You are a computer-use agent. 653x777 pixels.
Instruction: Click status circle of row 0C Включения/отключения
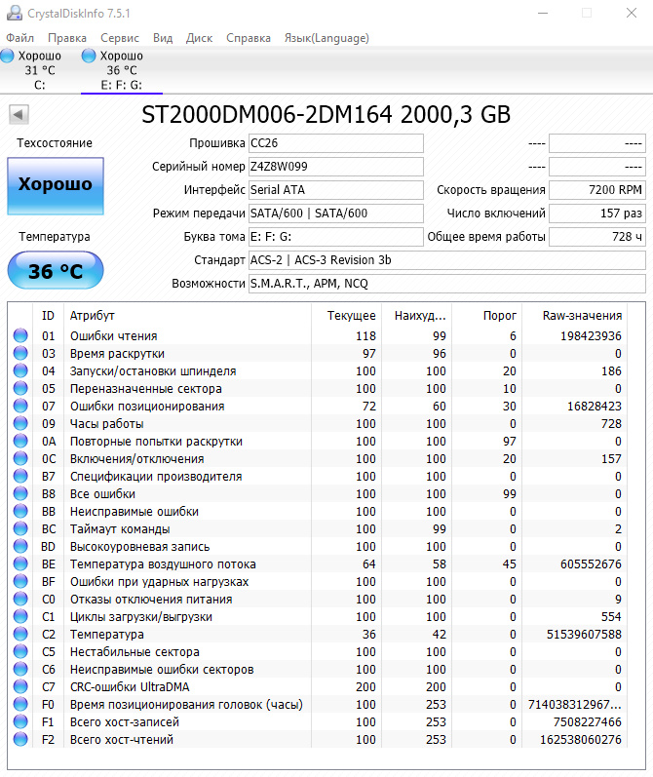tap(20, 458)
